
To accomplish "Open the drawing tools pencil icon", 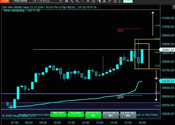I will (72, 1).
